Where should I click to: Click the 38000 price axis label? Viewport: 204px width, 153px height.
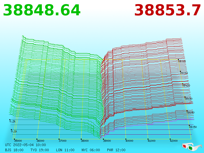[85, 141]
